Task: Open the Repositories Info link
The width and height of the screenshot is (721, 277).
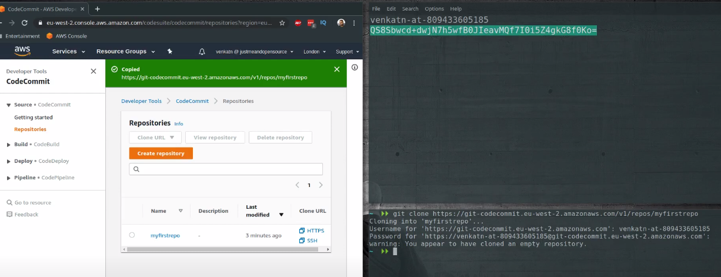Action: click(179, 124)
